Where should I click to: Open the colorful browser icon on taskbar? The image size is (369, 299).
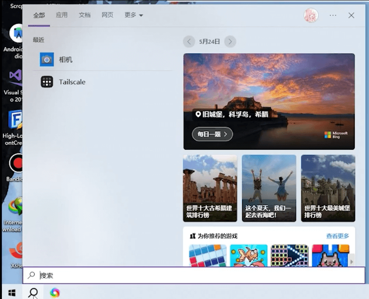pyautogui.click(x=55, y=292)
